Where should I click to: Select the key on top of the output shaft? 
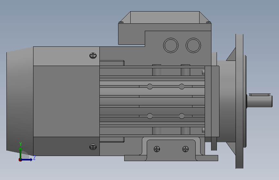pyautogui.click(x=260, y=95)
